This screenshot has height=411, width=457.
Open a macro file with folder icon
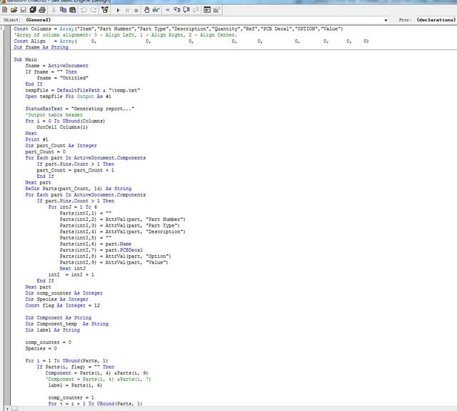coord(14,10)
